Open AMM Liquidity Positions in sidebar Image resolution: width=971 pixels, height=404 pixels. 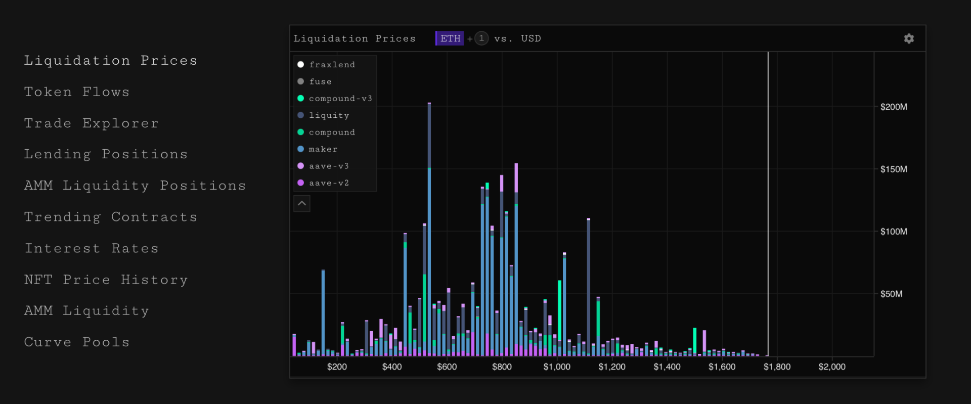tap(135, 186)
